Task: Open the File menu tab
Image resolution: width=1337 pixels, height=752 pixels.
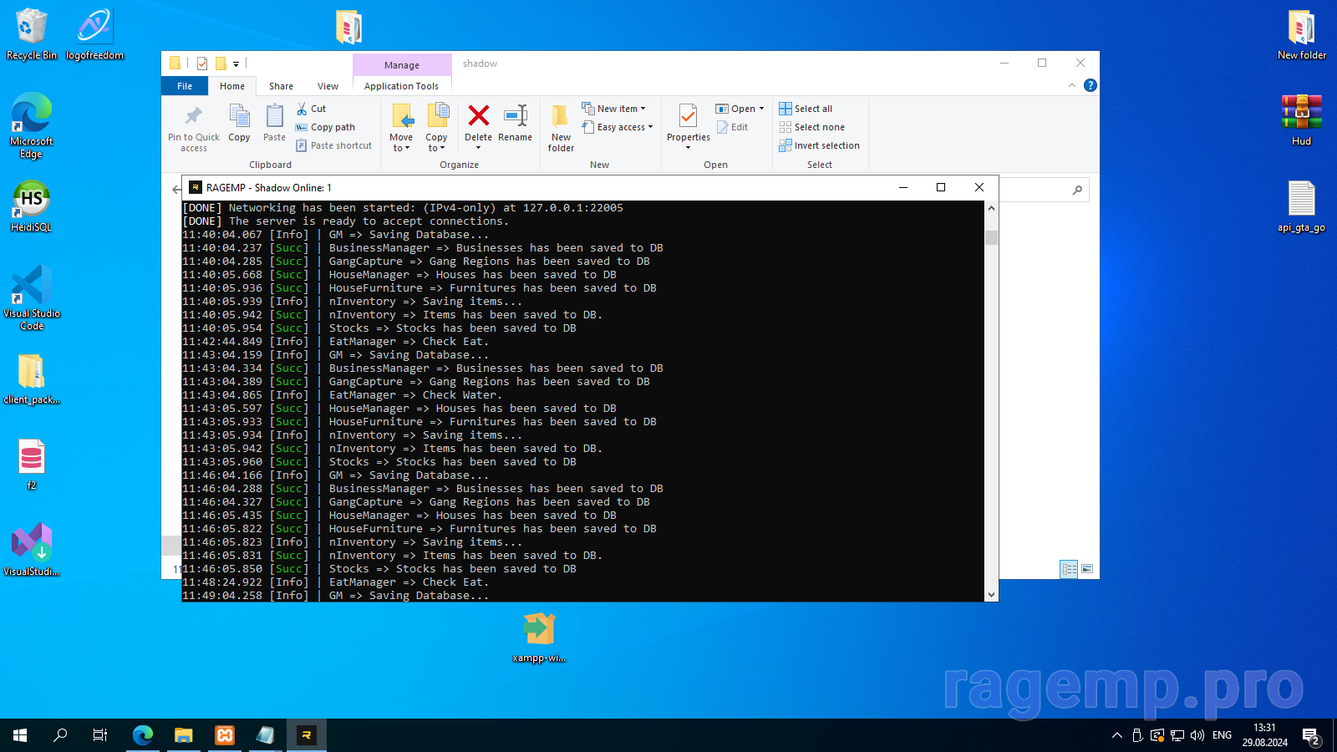Action: click(x=185, y=86)
